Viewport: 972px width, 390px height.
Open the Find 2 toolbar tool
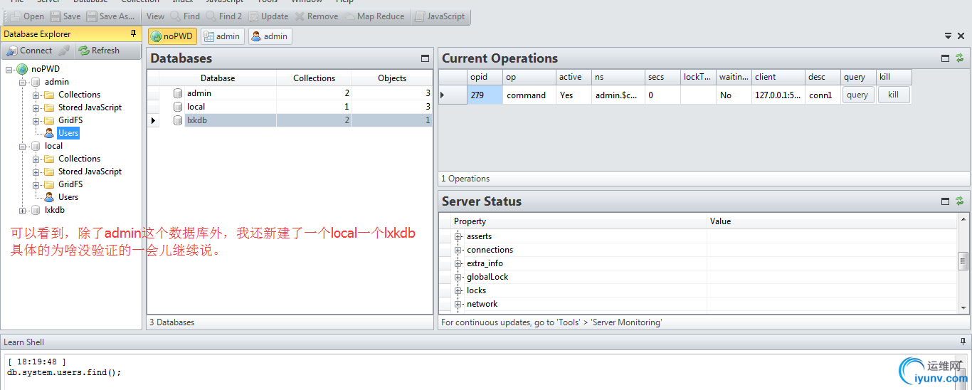click(224, 16)
